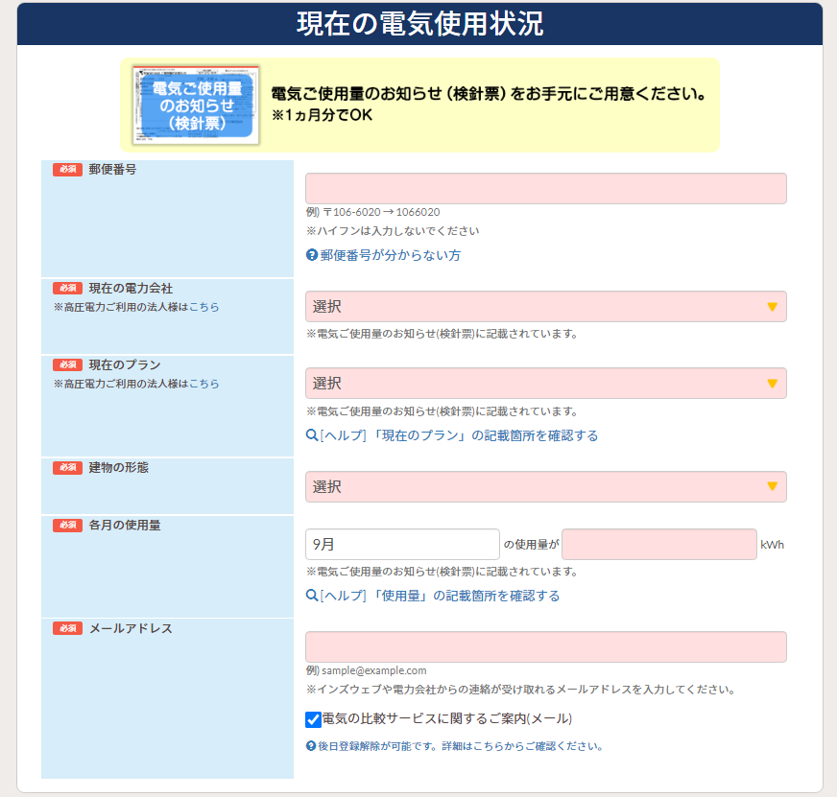Focus the 郵便番号 input field
Viewport: 837px width, 797px height.
(545, 189)
